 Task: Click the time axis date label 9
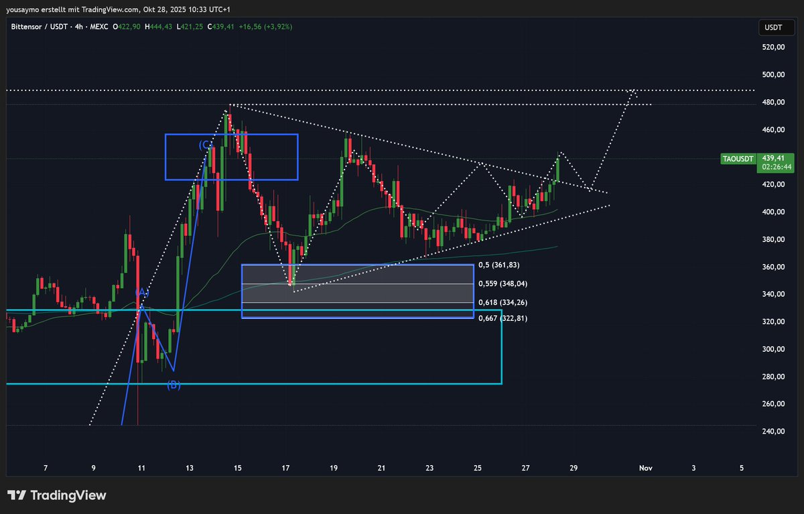[x=93, y=467]
